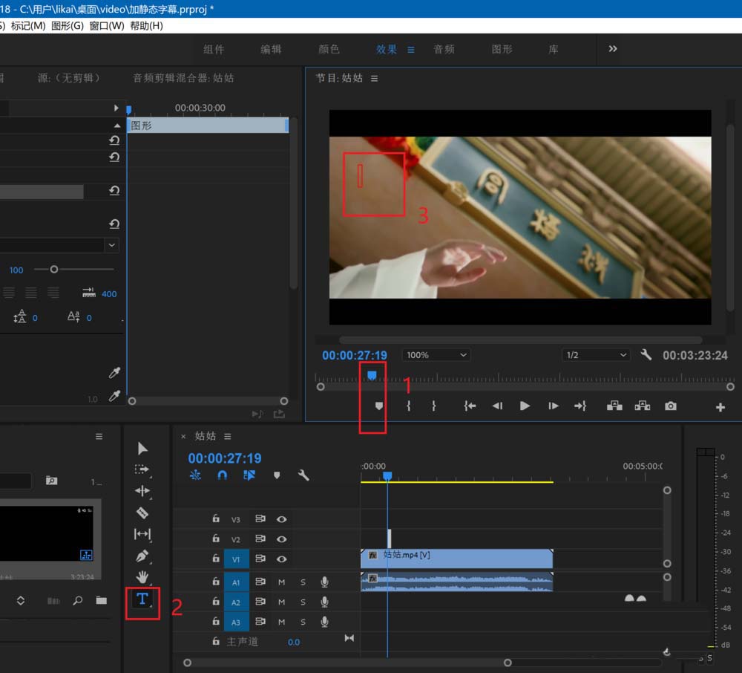The height and width of the screenshot is (673, 742).
Task: Toggle lock on V2 track
Action: pyautogui.click(x=216, y=539)
